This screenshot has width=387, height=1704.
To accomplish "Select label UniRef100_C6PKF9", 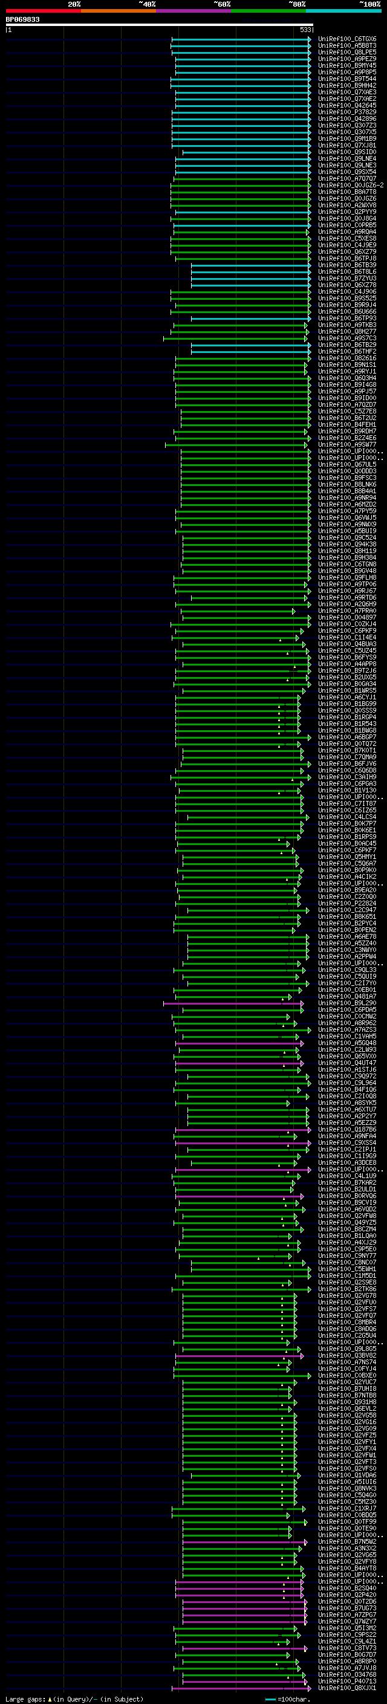I will 347,630.
